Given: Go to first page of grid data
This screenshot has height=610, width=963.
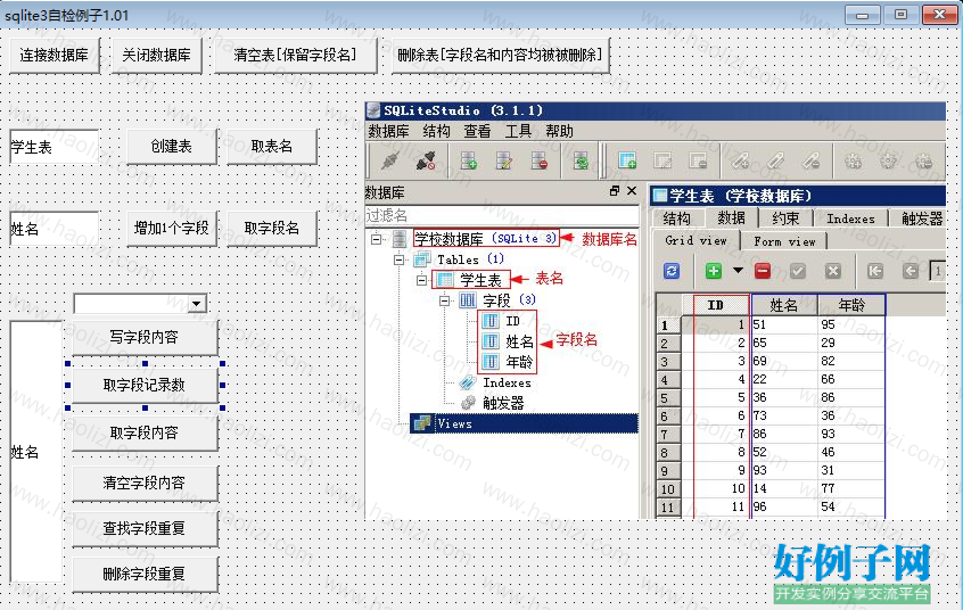Looking at the screenshot, I should 875,271.
